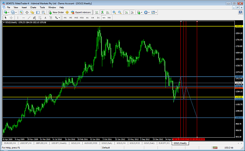Screen dimensions: 245x151
Task: Select the Fibonacci retracement tool
Action: [40, 18]
